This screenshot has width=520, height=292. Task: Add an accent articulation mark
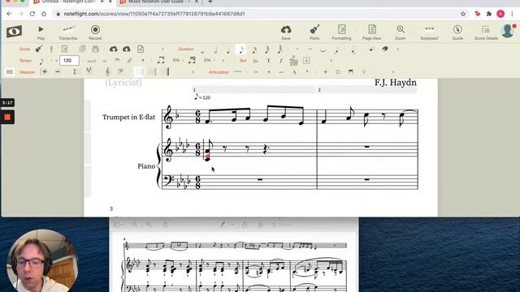point(256,72)
